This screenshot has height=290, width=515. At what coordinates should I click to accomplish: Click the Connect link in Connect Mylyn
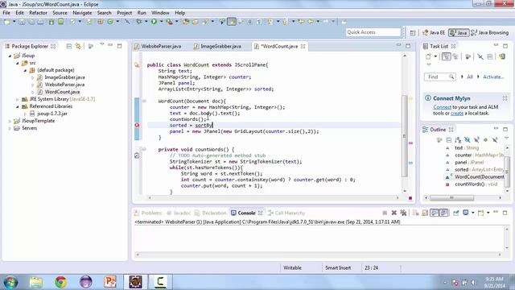click(x=442, y=107)
